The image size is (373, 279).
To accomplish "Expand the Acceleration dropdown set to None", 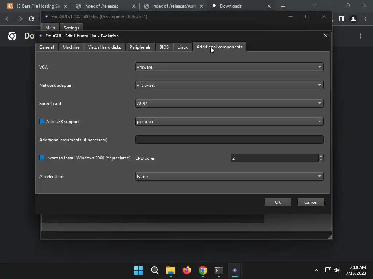I will [229, 176].
